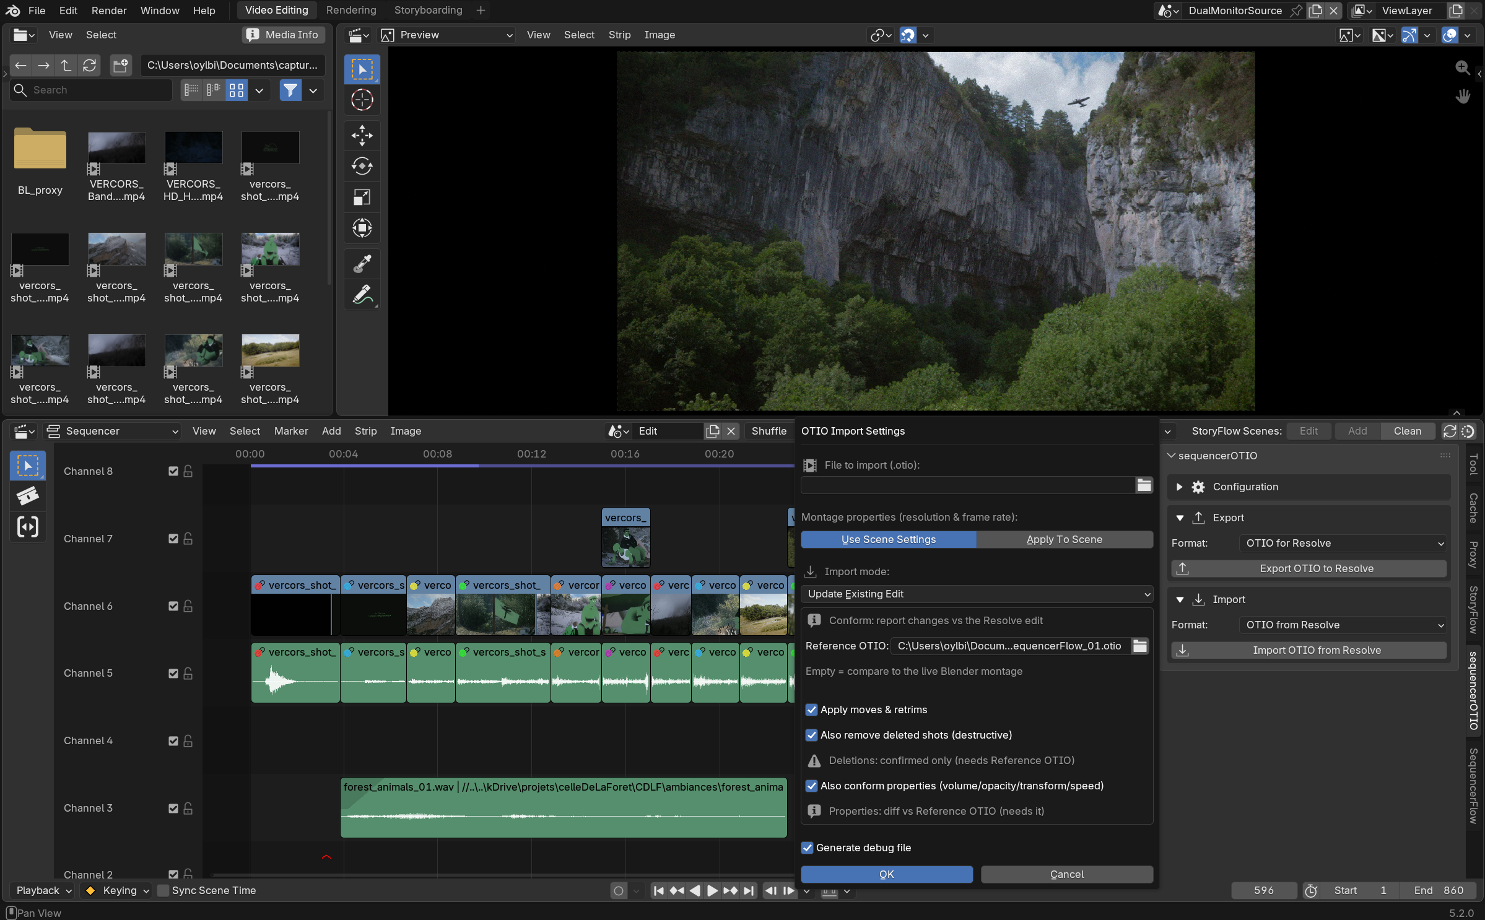
Task: Uncheck Also conform properties option
Action: pos(811,786)
